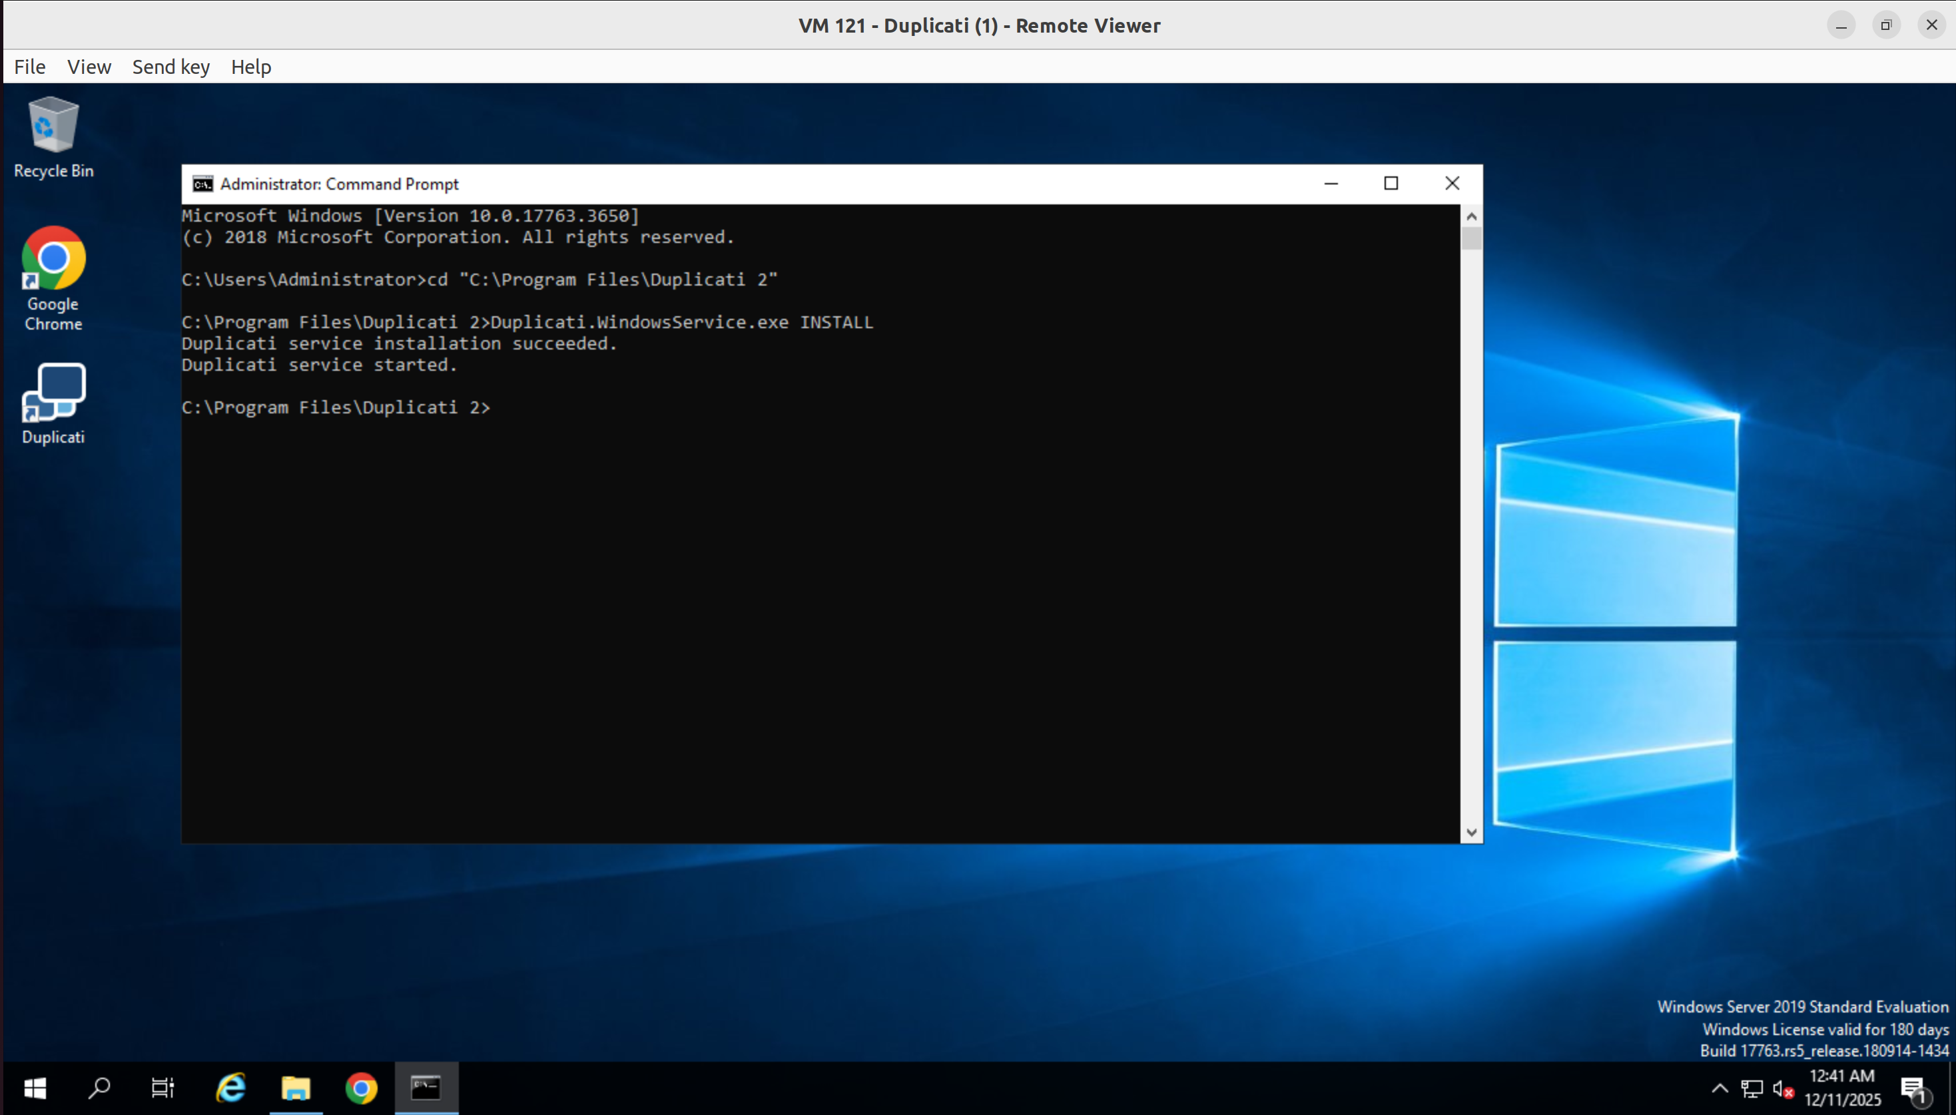Open the Google Chrome desktop icon

pyautogui.click(x=53, y=278)
